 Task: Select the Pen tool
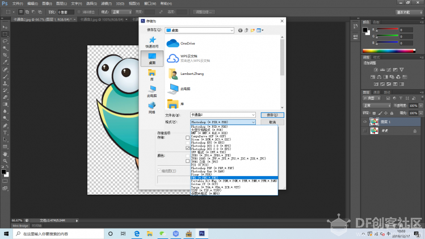pyautogui.click(x=5, y=125)
